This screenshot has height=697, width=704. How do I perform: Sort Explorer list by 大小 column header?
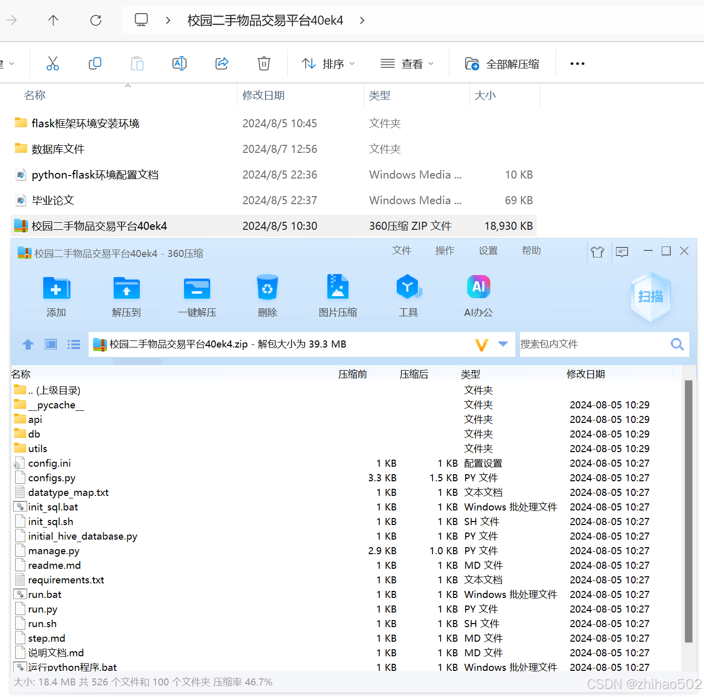point(485,95)
